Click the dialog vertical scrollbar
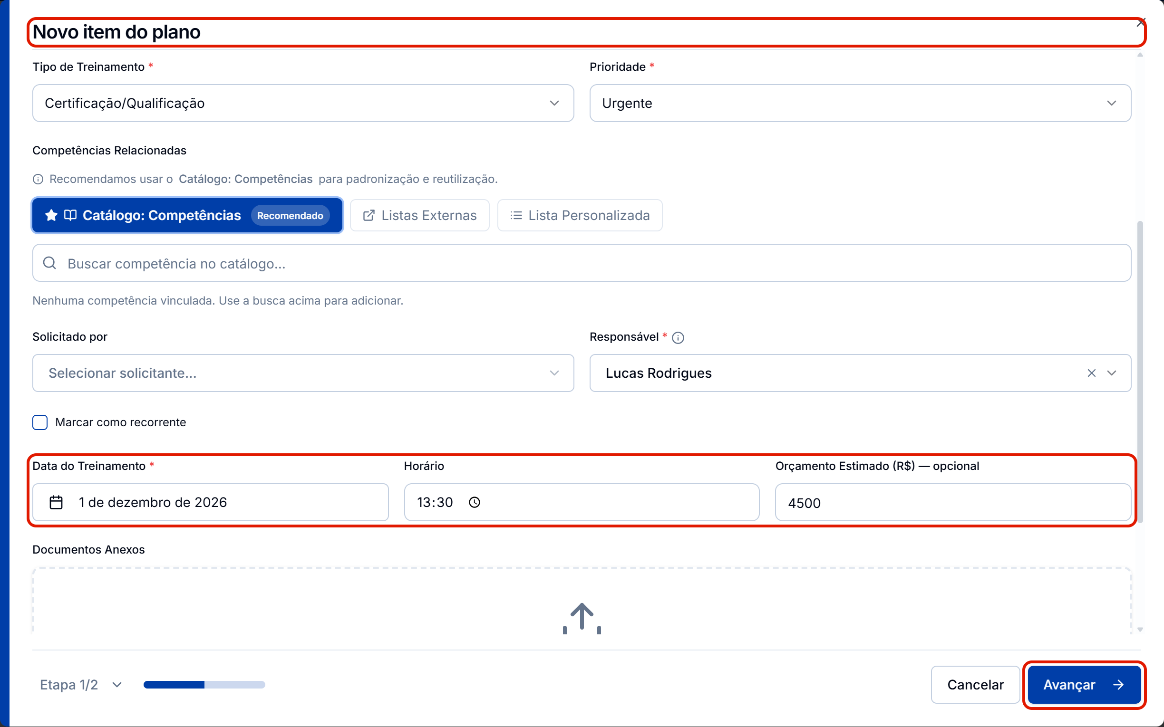1164x727 pixels. pos(1140,373)
